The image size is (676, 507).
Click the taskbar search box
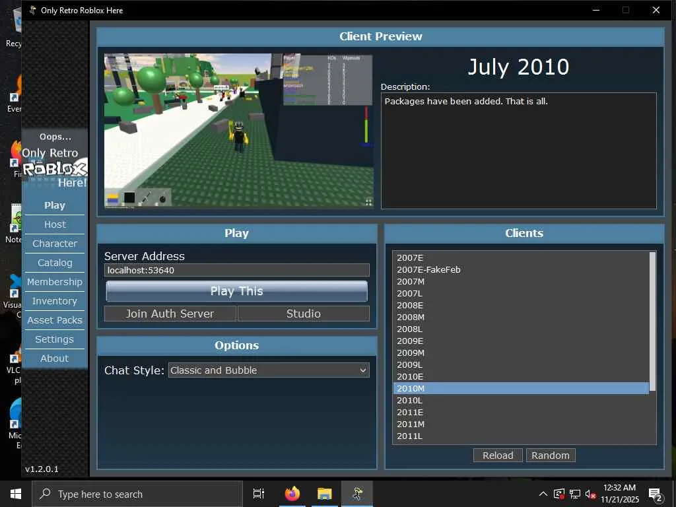click(x=137, y=494)
